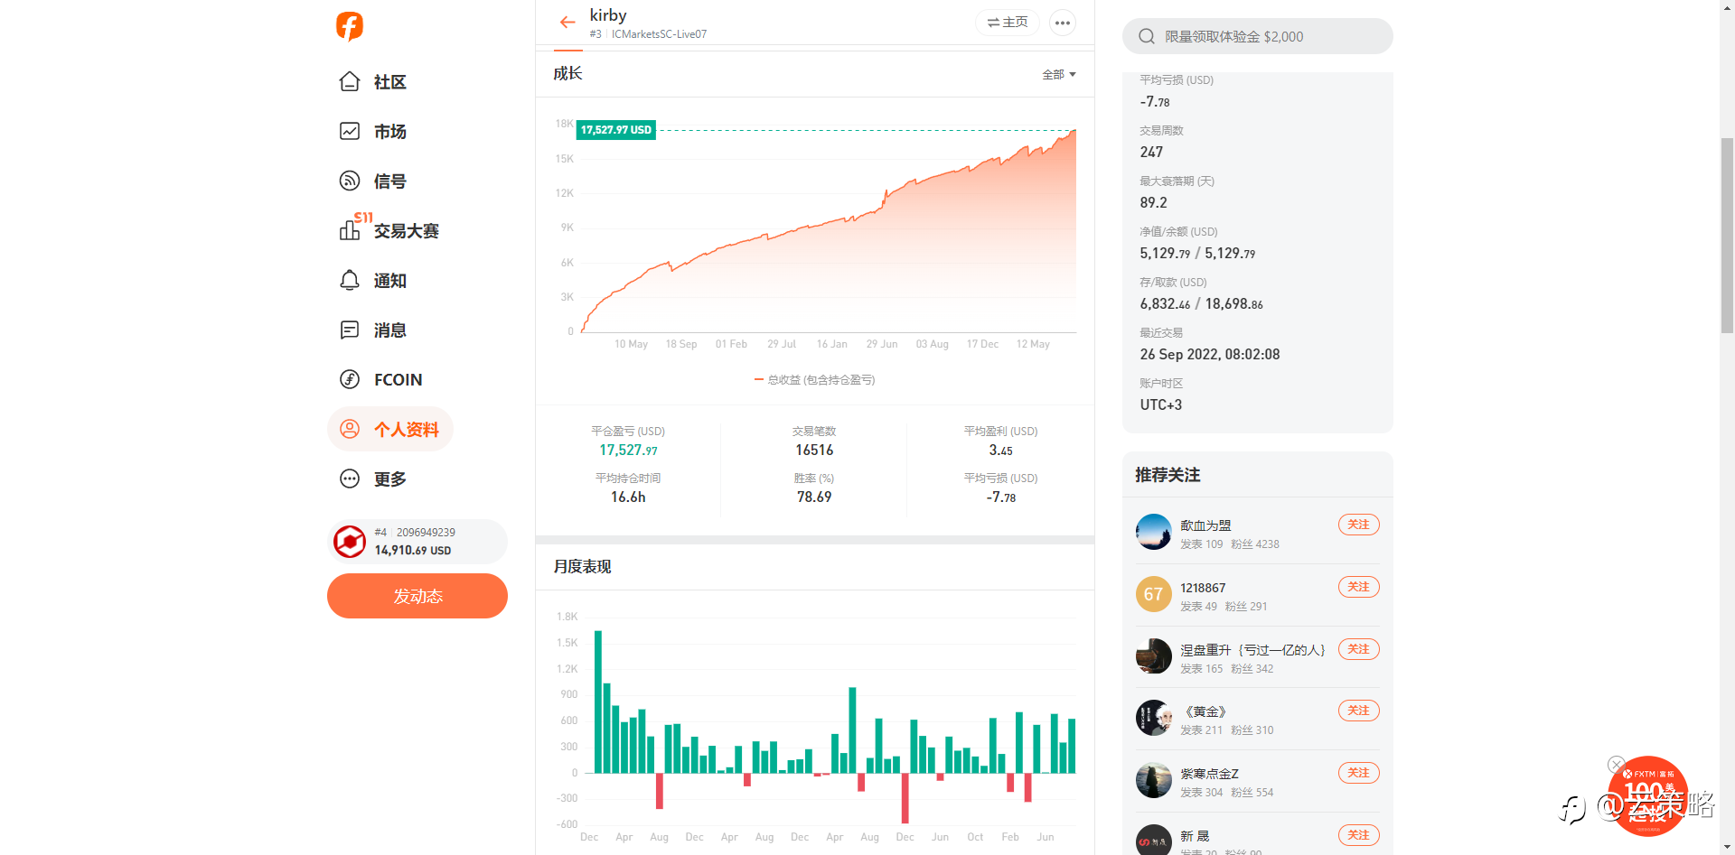Switch to the 主页 homepage view
The height and width of the screenshot is (855, 1735).
[x=1008, y=23]
